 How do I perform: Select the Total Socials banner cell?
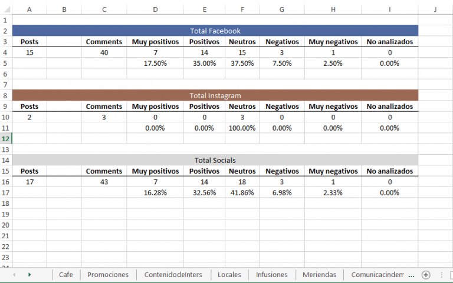pos(215,160)
